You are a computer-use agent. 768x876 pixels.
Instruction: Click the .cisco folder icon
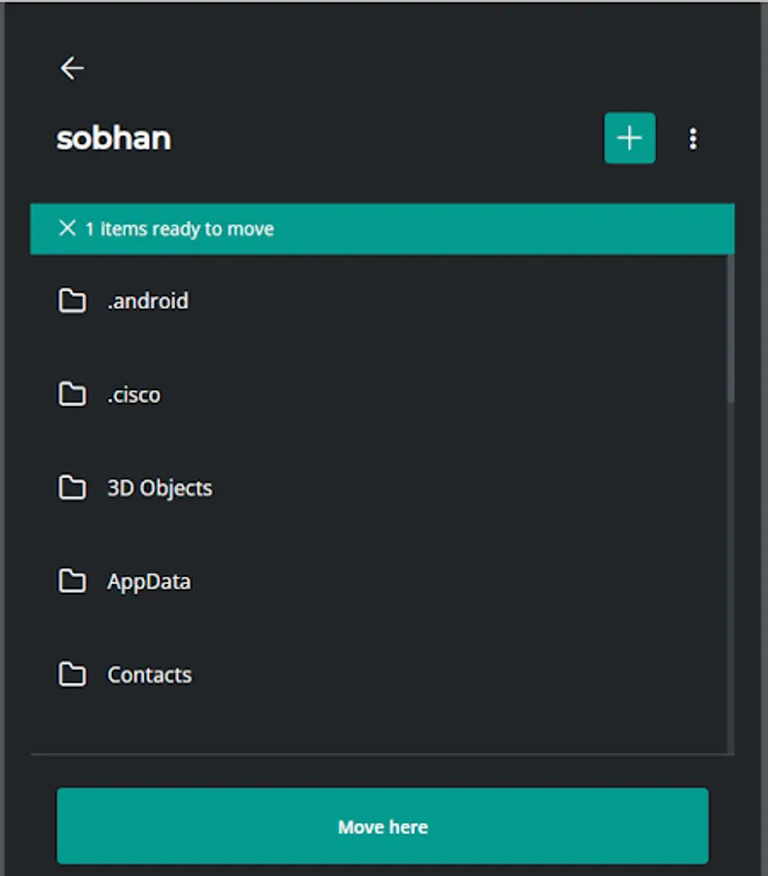pyautogui.click(x=72, y=394)
